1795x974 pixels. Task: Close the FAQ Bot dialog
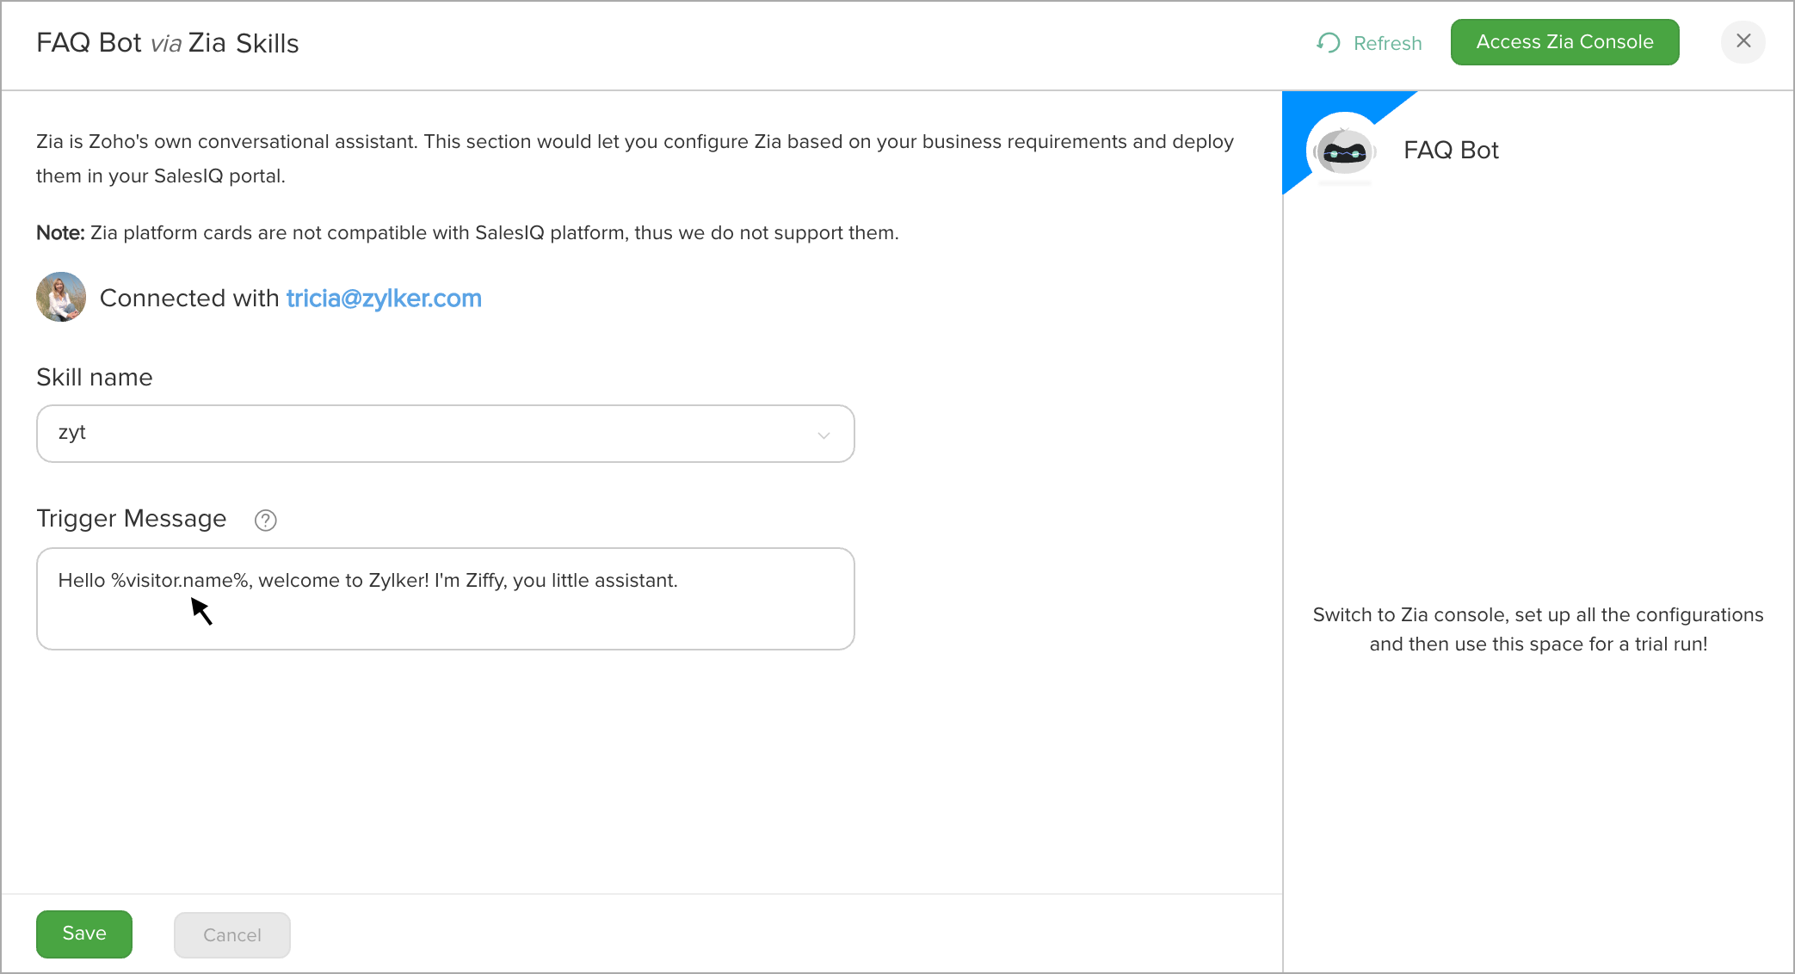pyautogui.click(x=1743, y=41)
